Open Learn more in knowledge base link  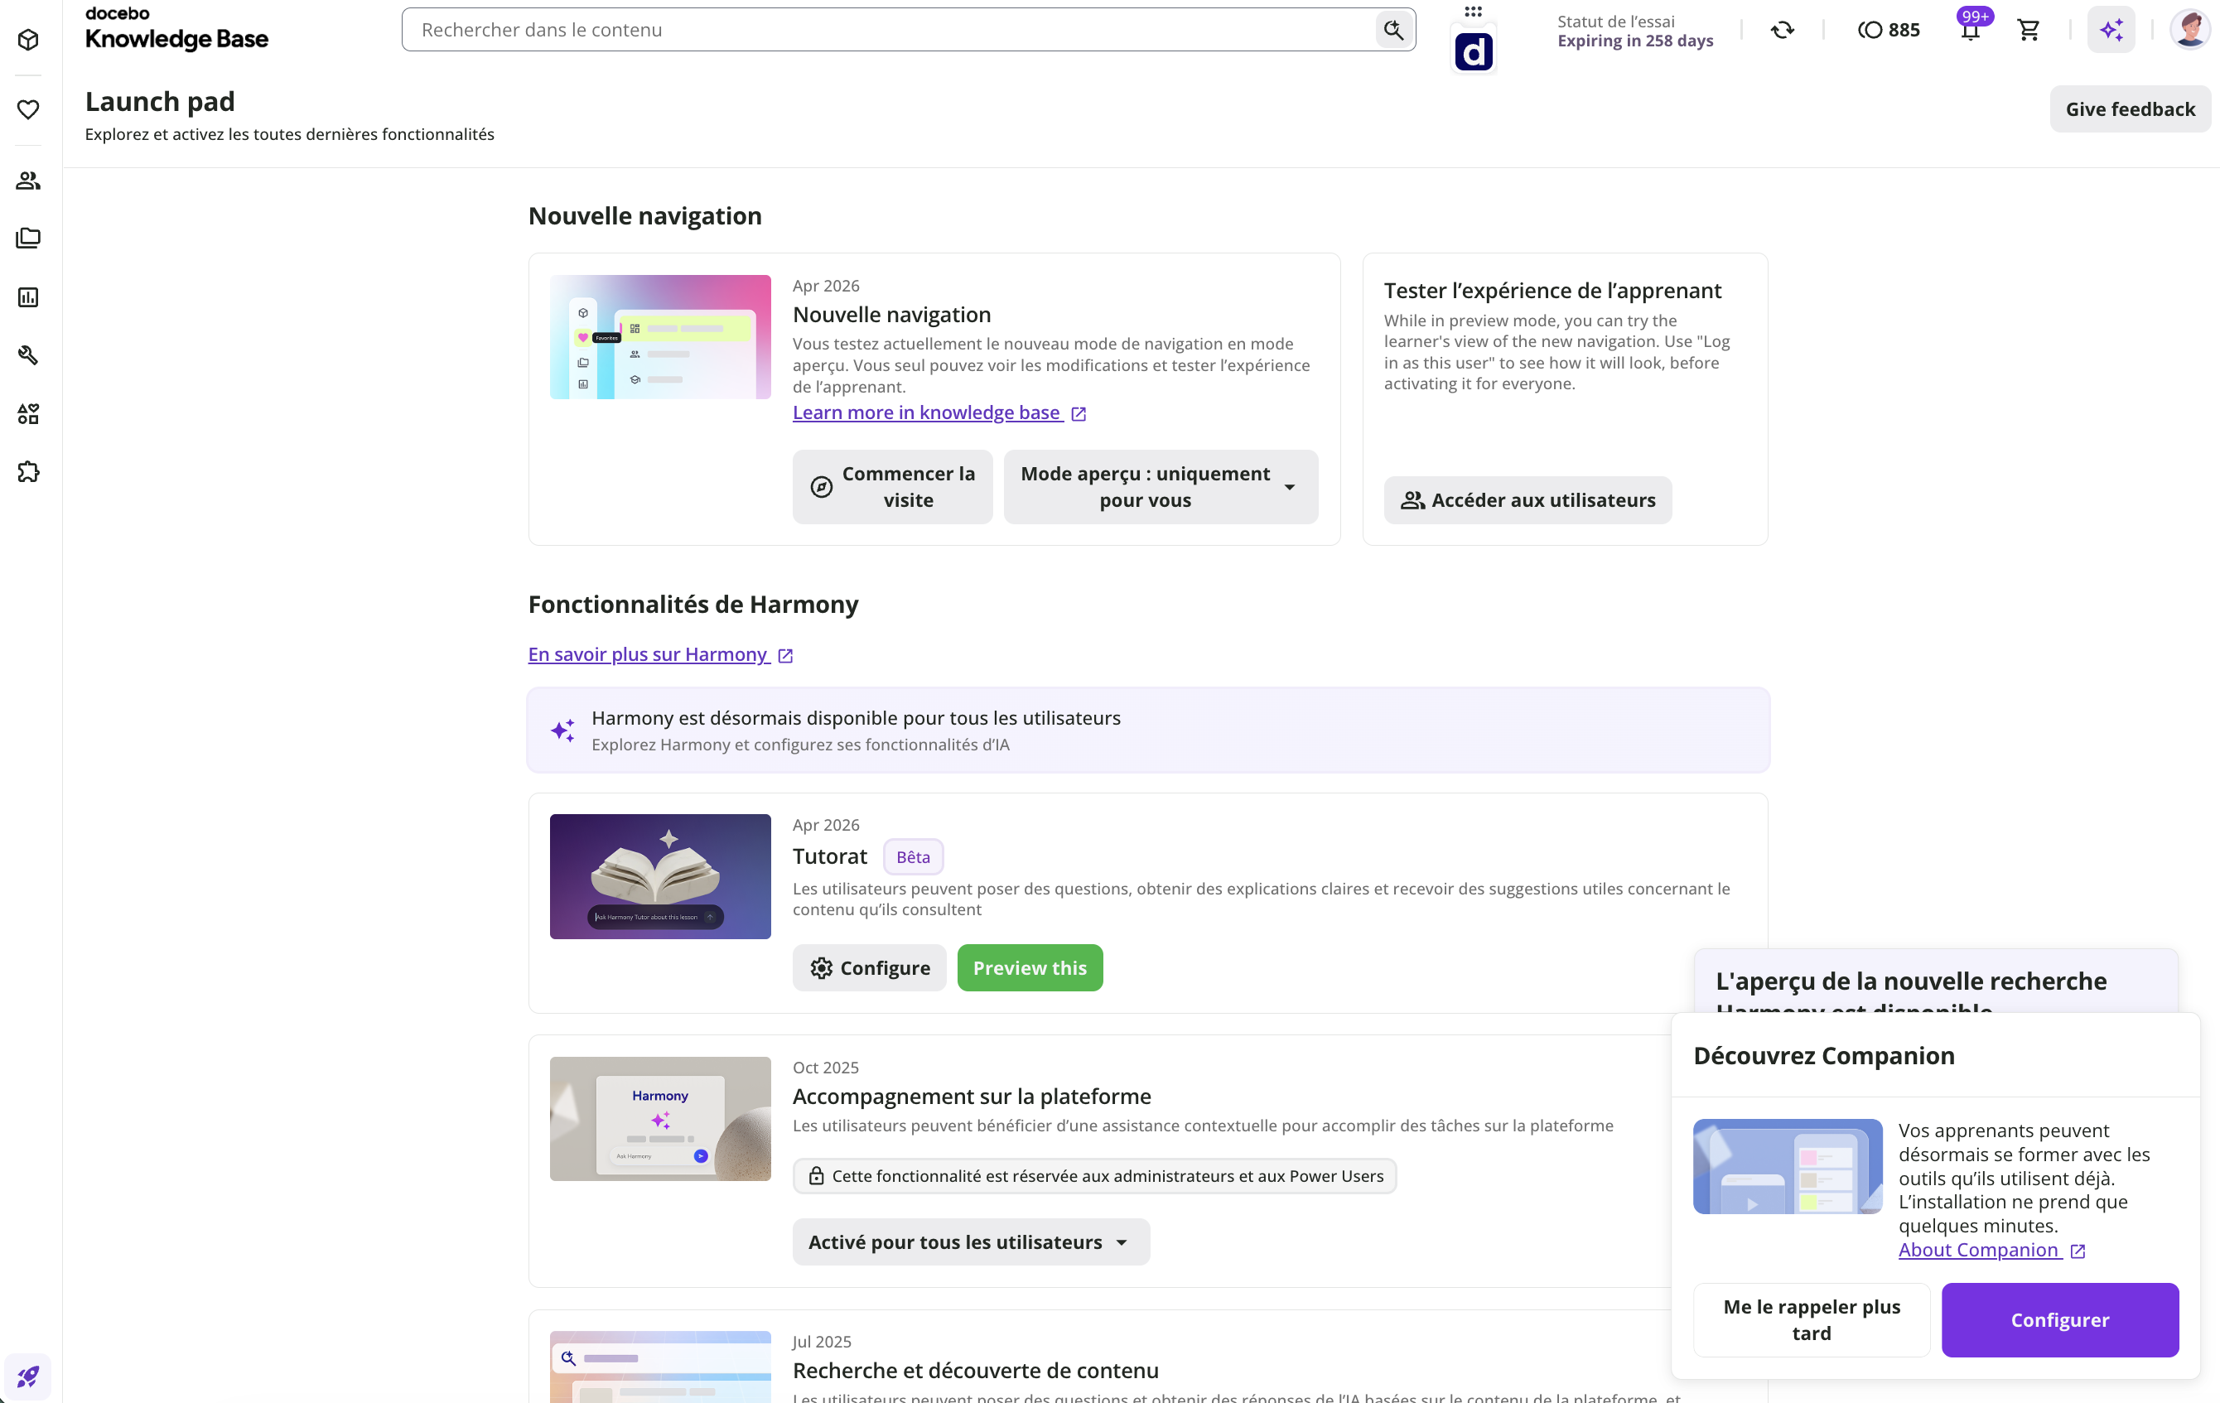939,413
